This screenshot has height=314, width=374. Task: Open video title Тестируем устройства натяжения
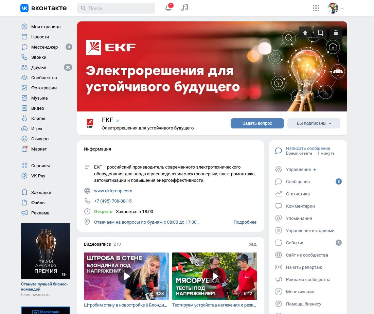click(214, 305)
